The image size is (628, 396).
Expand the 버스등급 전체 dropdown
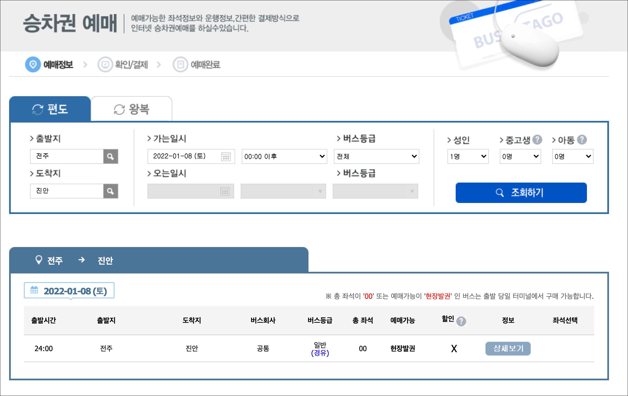(x=376, y=156)
